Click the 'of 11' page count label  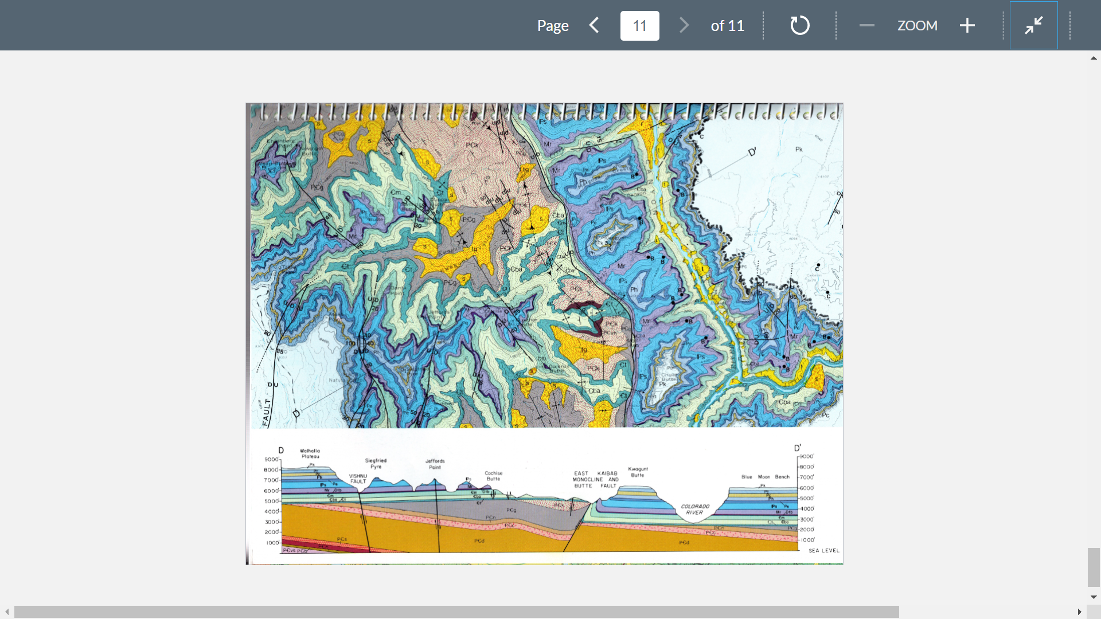point(727,25)
